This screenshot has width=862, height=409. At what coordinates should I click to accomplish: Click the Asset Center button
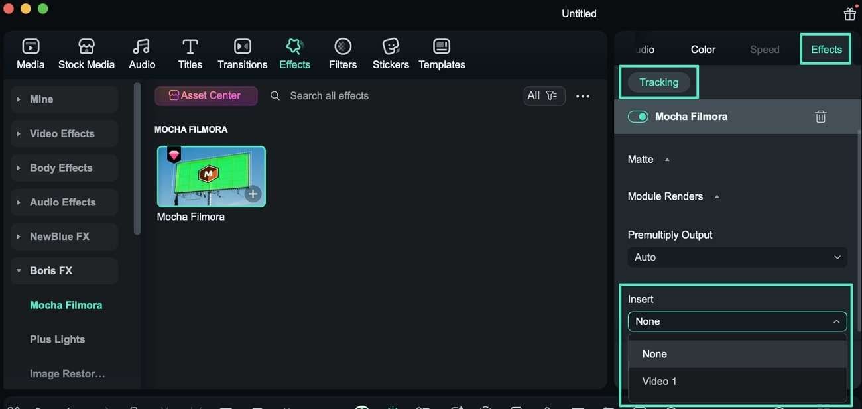tap(206, 95)
